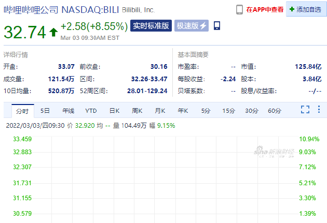This screenshot has height=223, width=327.
Task: Open the 年线 chart tab
Action: coord(68,111)
